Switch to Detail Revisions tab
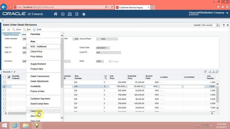230x129 pixels. pos(11,35)
